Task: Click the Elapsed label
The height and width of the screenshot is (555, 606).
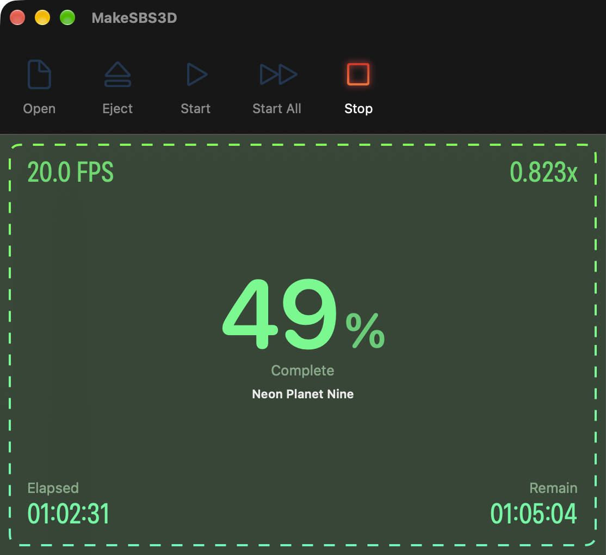Action: [x=53, y=488]
